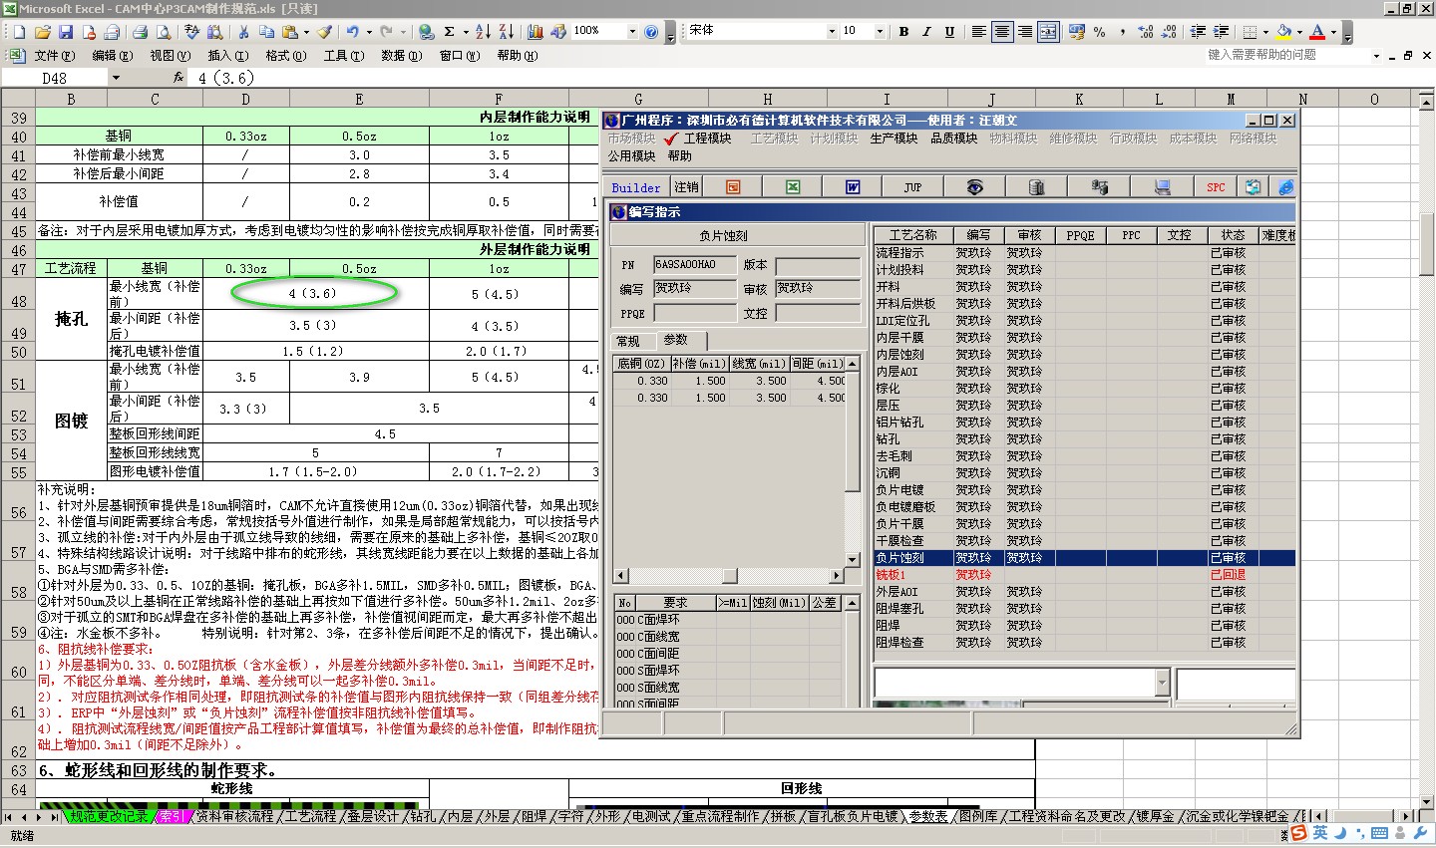Click the Excel Help question mark icon
The height and width of the screenshot is (848, 1436).
pos(651,32)
